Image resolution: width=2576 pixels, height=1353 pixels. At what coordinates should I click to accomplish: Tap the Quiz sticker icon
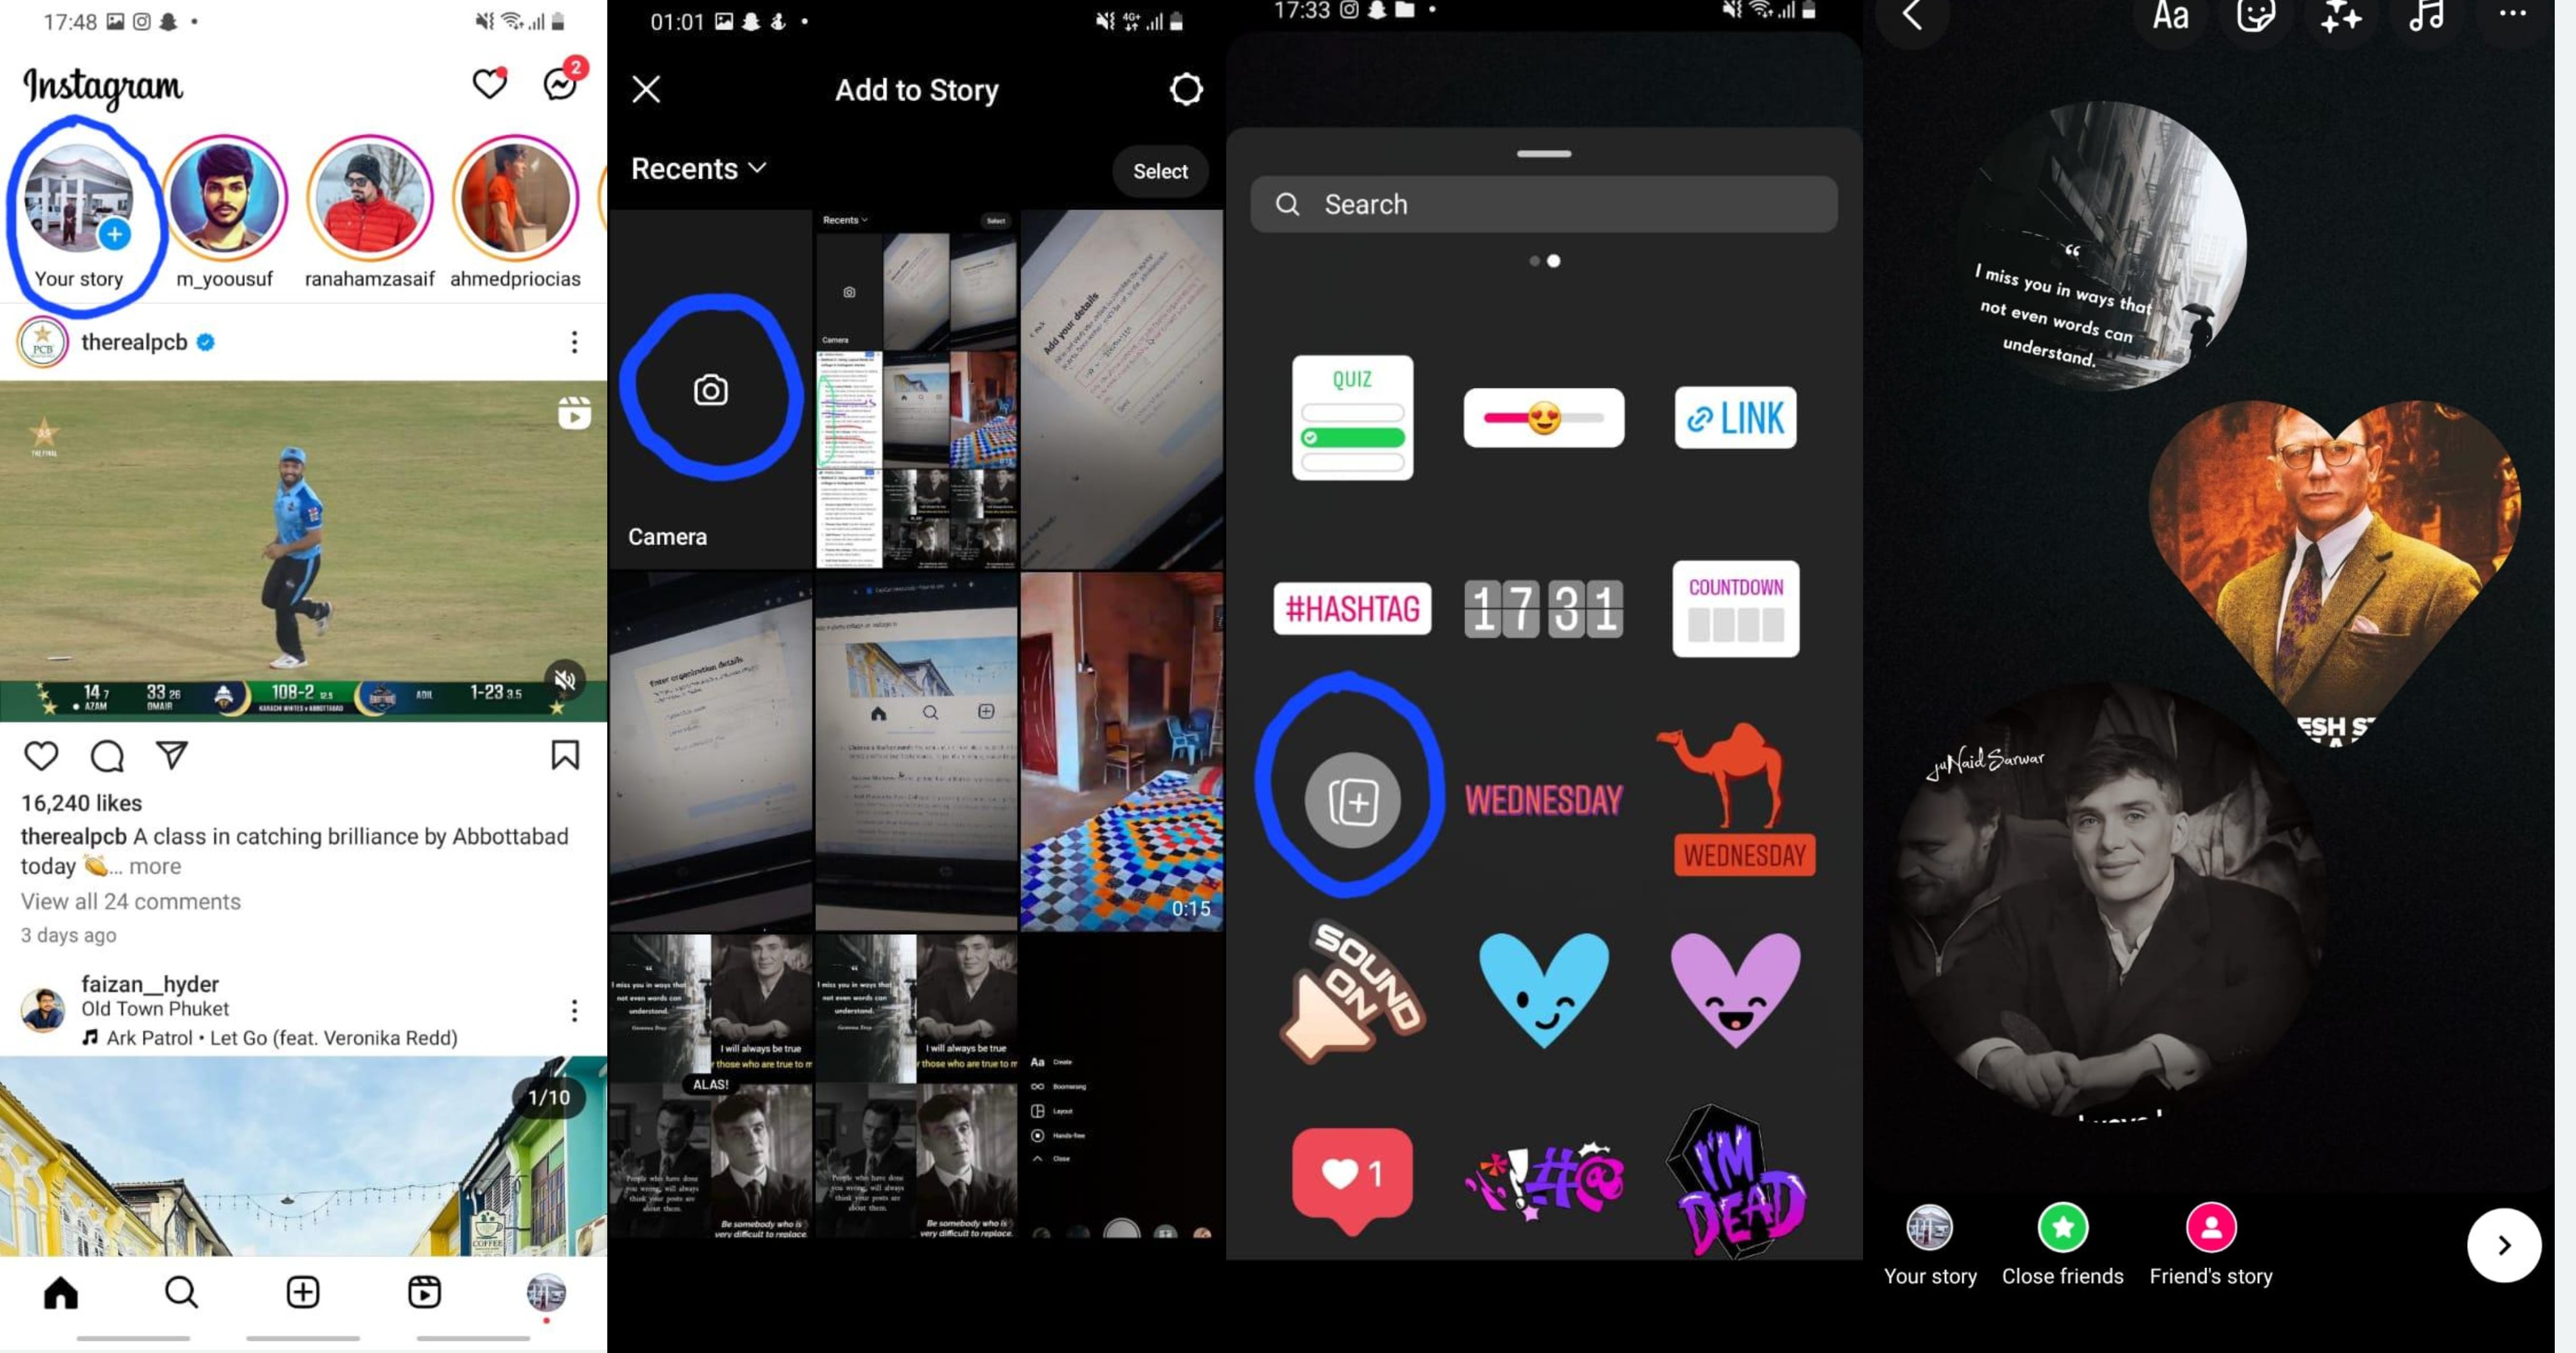(x=1351, y=416)
